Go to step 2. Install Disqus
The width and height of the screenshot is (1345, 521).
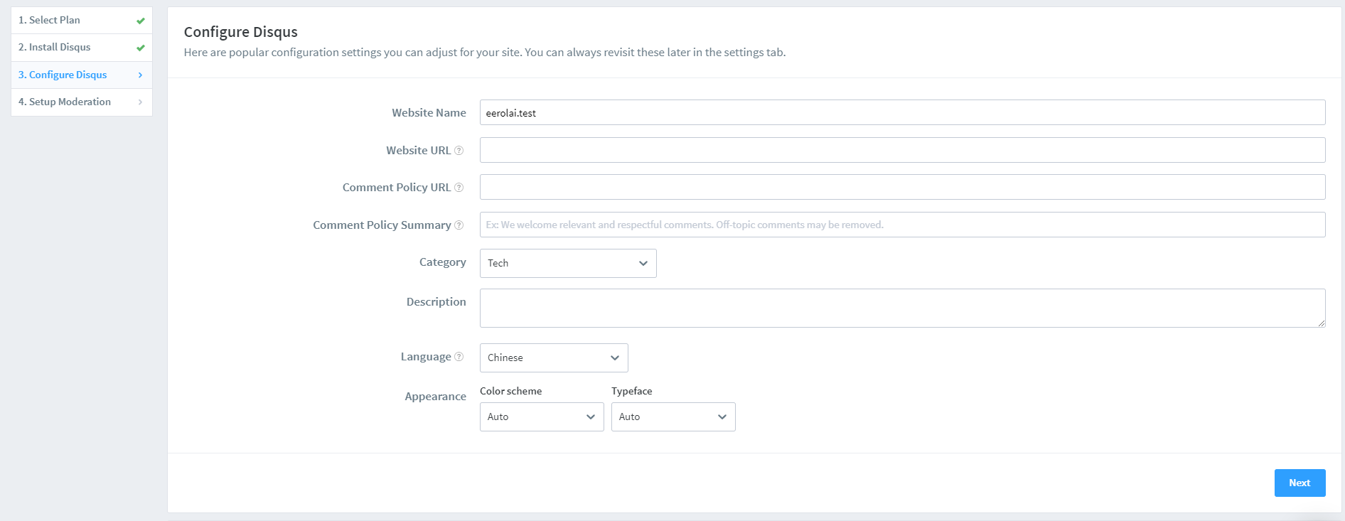pyautogui.click(x=82, y=48)
